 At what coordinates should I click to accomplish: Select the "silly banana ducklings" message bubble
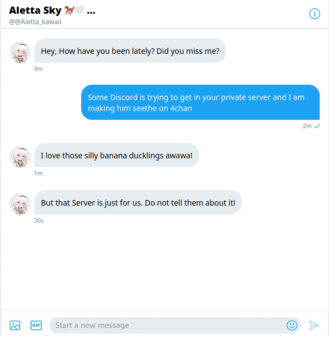[116, 156]
